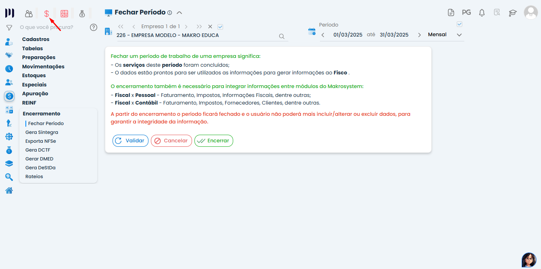Open the document search icon in header
The height and width of the screenshot is (269, 541).
click(497, 12)
